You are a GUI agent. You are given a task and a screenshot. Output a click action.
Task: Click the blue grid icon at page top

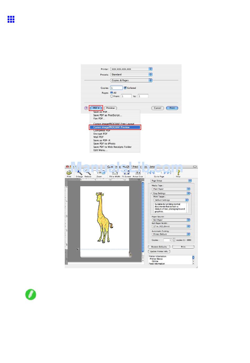click(x=11, y=19)
